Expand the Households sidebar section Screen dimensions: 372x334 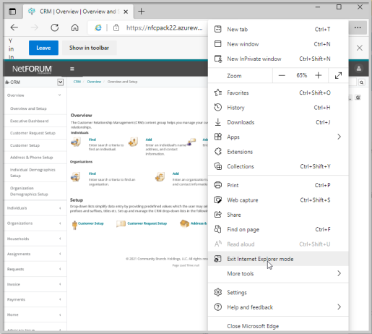tap(35, 239)
